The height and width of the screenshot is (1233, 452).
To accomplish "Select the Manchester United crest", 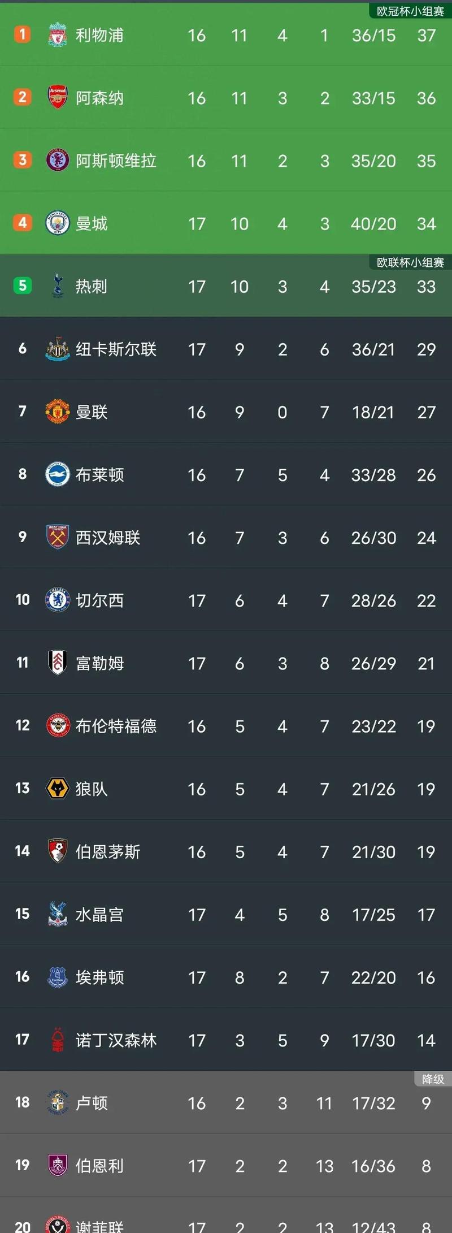I will pyautogui.click(x=57, y=412).
